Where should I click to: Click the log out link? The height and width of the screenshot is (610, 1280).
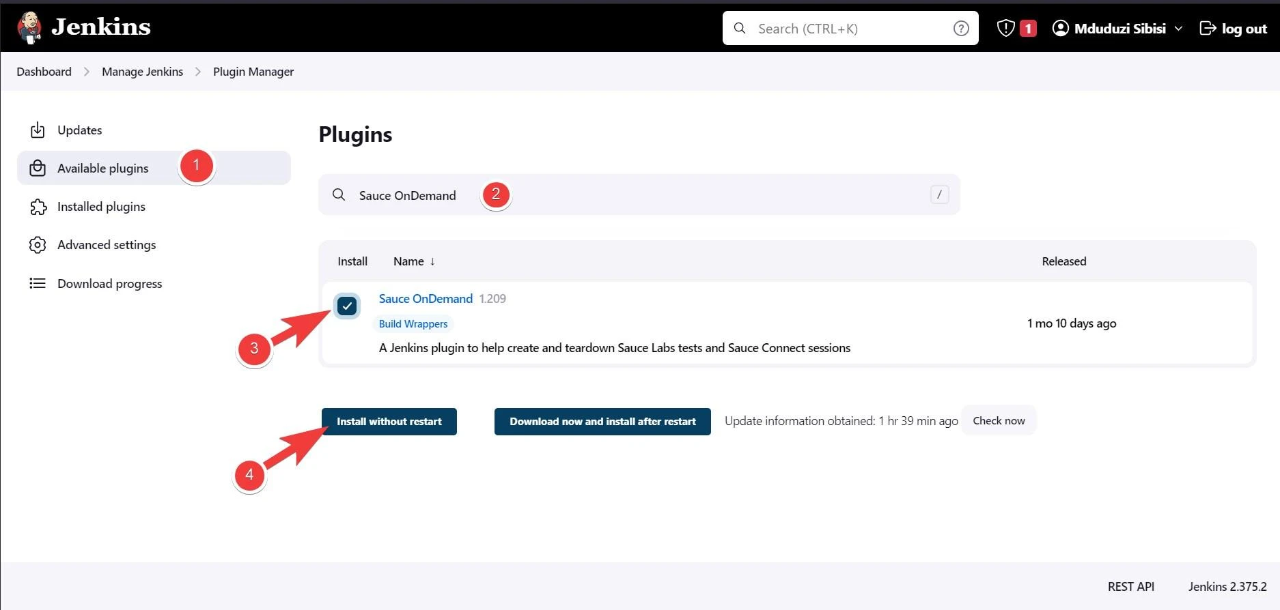1233,28
